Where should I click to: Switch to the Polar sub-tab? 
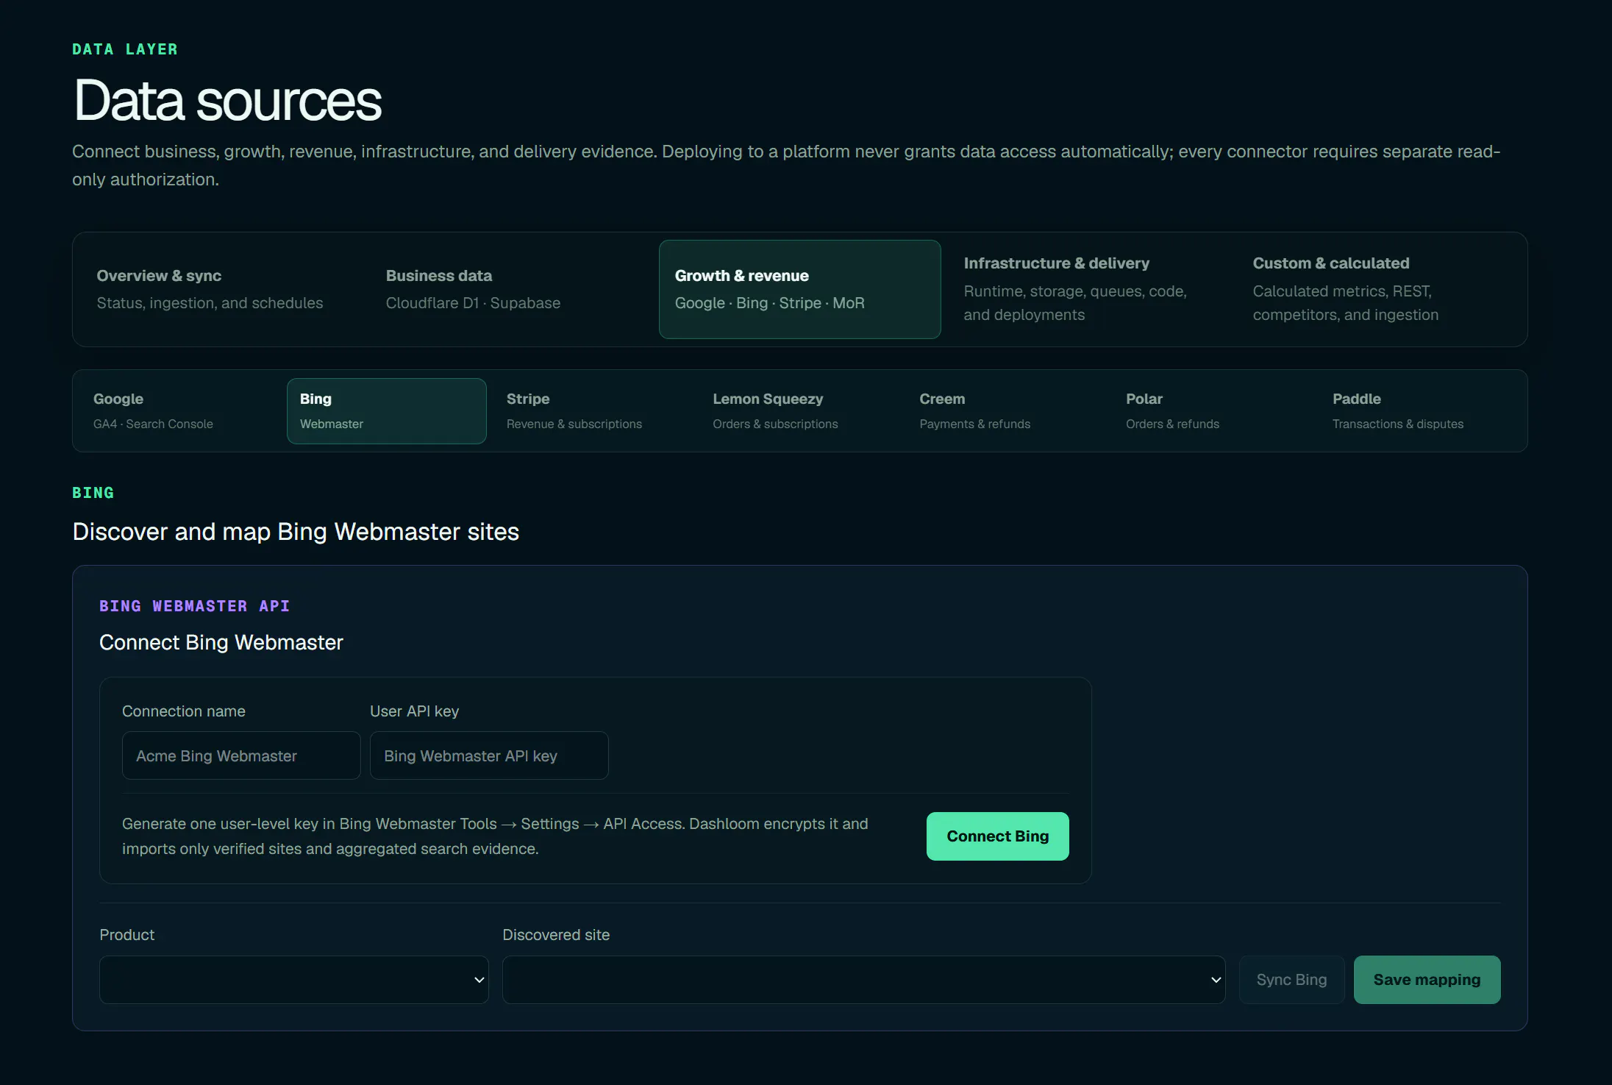pos(1213,411)
